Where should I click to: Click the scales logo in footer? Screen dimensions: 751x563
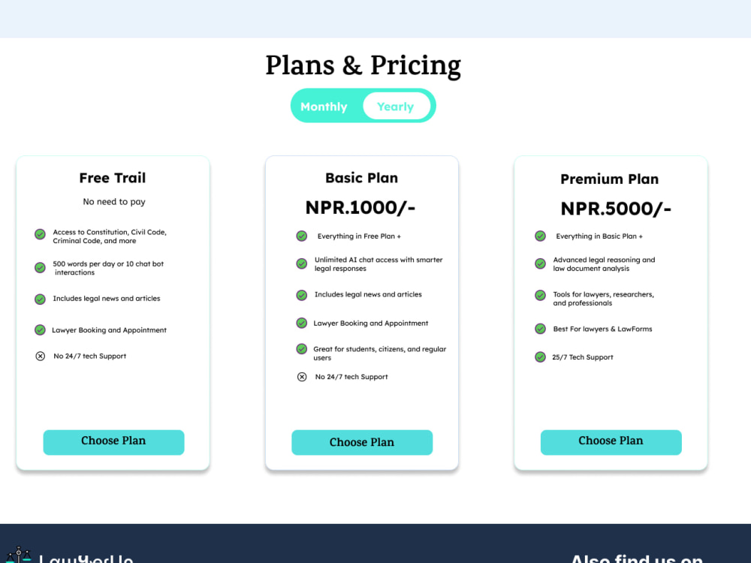coord(18,555)
